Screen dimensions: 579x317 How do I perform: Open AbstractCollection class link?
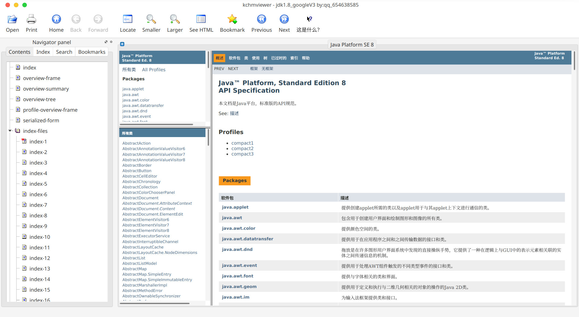point(140,187)
